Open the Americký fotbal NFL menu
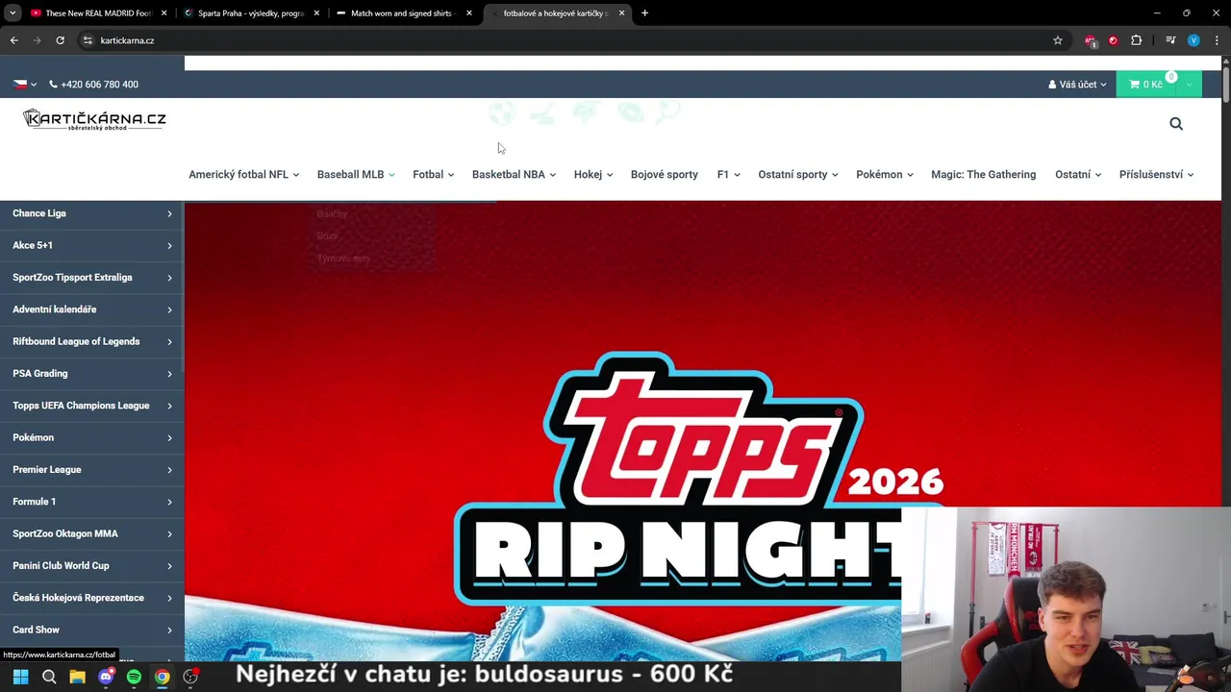The width and height of the screenshot is (1231, 692). (243, 174)
